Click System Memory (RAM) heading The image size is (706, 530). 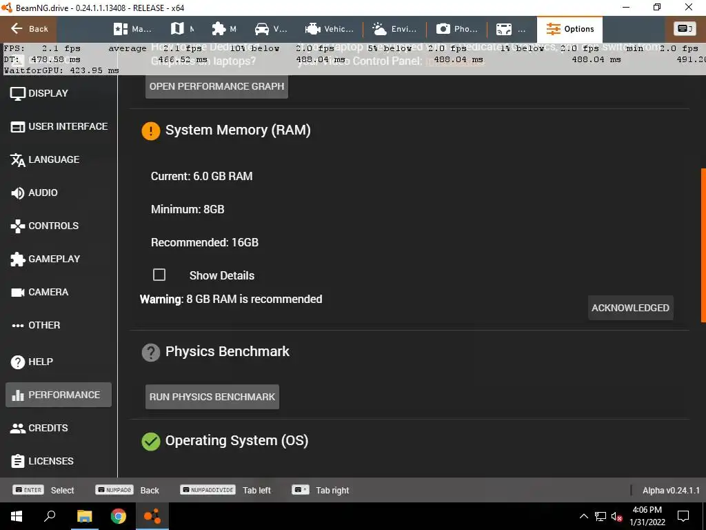[238, 130]
